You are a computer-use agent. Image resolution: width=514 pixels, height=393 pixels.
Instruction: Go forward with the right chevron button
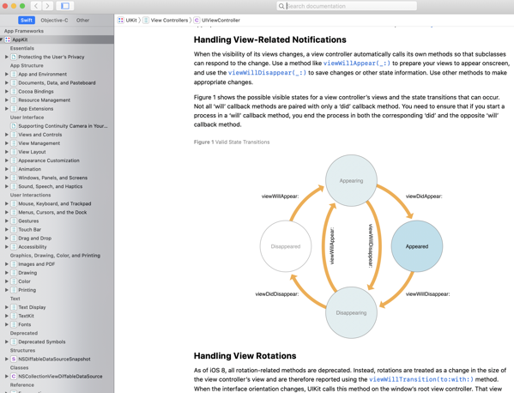pos(47,6)
